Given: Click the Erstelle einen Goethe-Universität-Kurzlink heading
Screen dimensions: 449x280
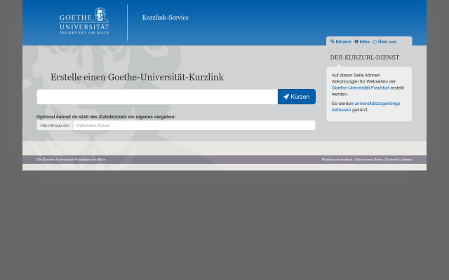Looking at the screenshot, I should (x=137, y=77).
